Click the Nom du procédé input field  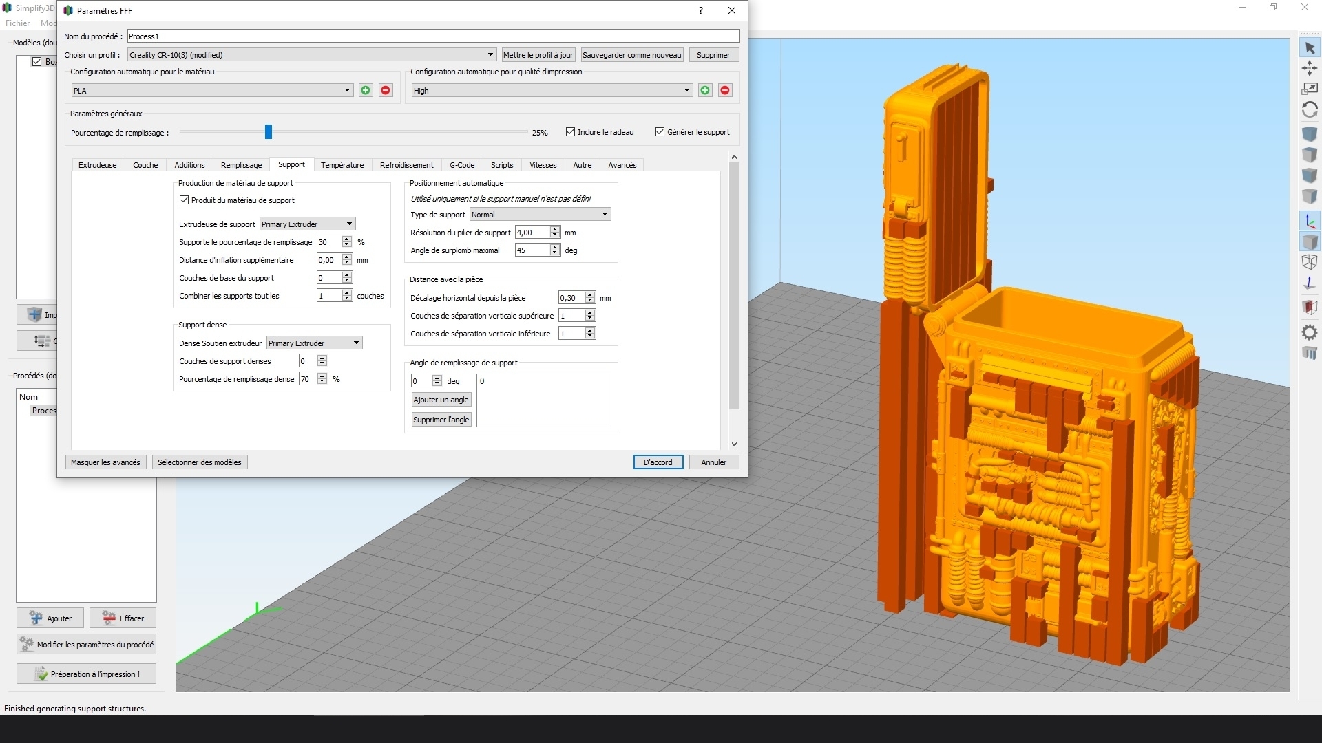tap(433, 36)
